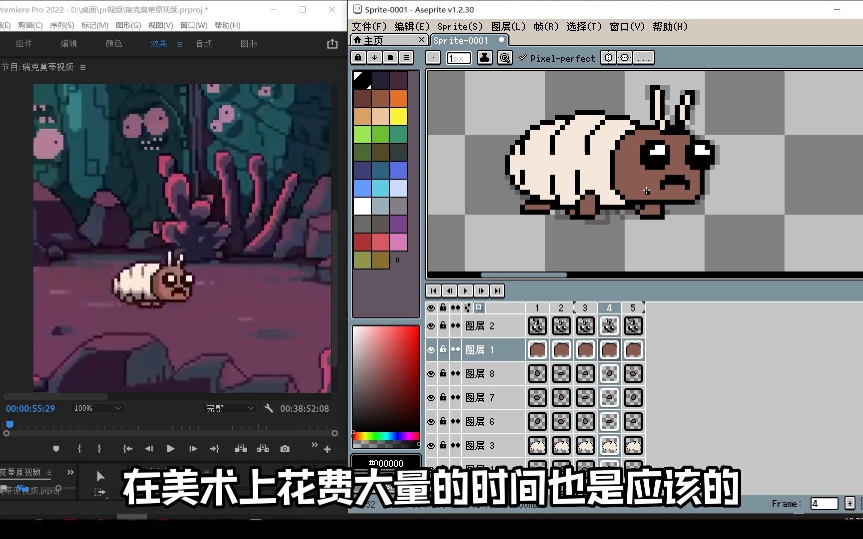
Task: Click the sort-palette arrow icon in Aseprite
Action: (x=374, y=57)
